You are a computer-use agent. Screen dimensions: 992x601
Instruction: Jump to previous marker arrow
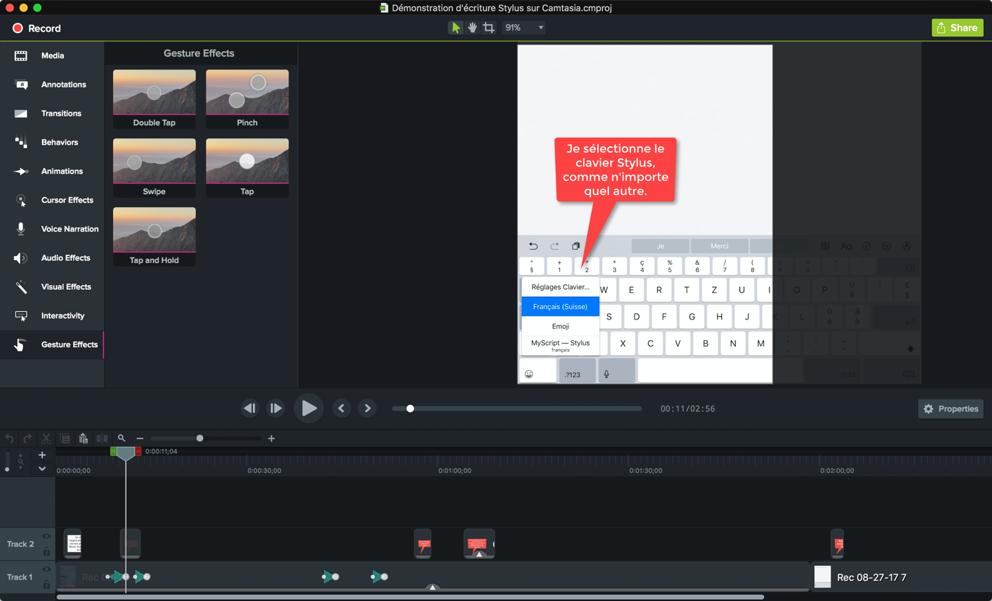pos(341,409)
